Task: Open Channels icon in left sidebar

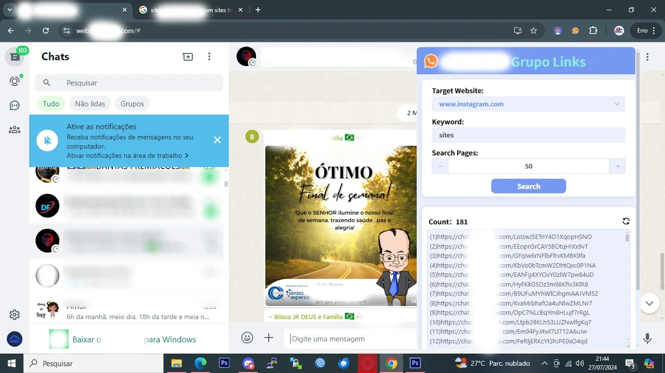Action: (x=15, y=105)
